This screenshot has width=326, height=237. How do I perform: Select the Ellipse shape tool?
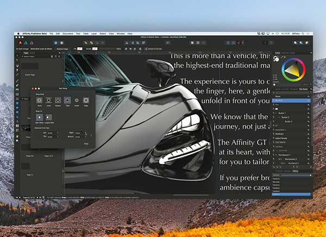pos(17,108)
